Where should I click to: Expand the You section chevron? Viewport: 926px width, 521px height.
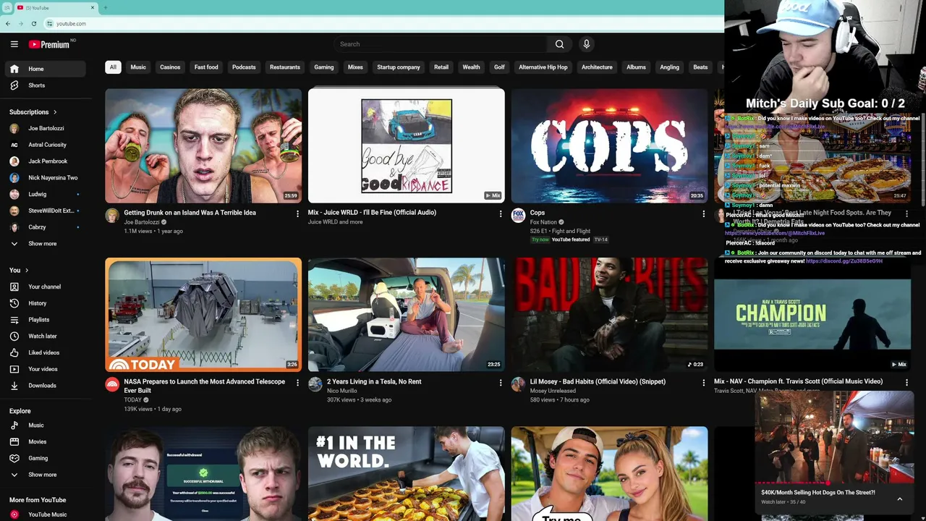(27, 271)
